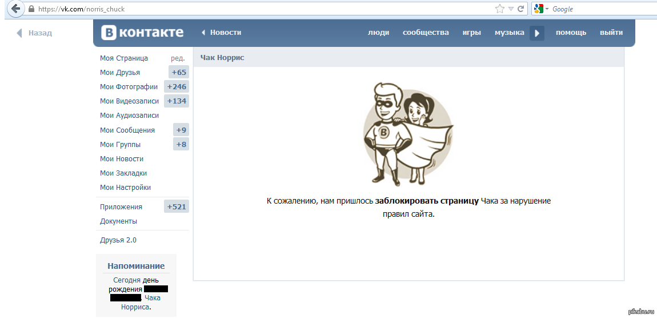Open the сообщества header link
657x318 pixels.
click(x=426, y=33)
